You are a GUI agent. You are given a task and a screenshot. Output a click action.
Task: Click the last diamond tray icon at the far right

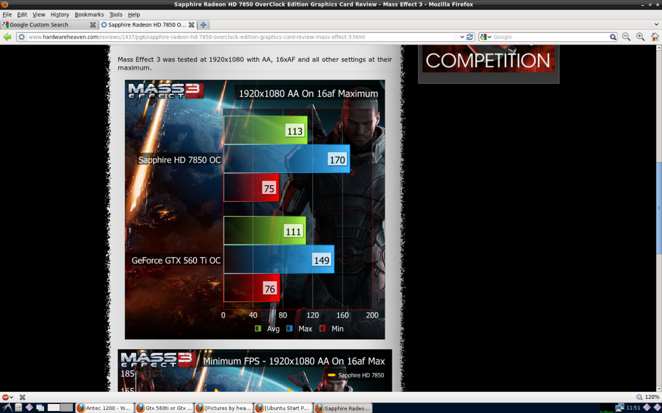[657, 408]
